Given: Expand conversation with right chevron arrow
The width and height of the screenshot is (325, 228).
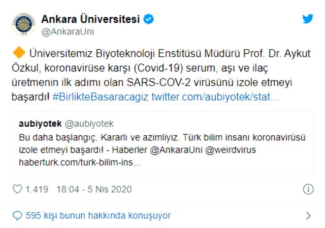Looking at the screenshot, I should 308,216.
